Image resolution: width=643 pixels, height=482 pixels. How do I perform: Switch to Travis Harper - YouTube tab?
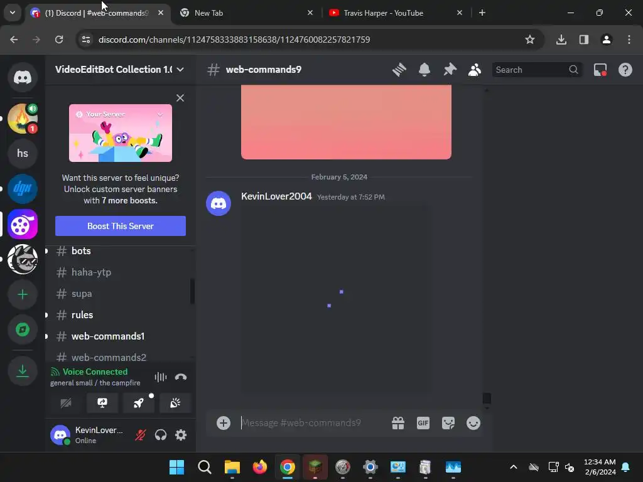click(395, 13)
